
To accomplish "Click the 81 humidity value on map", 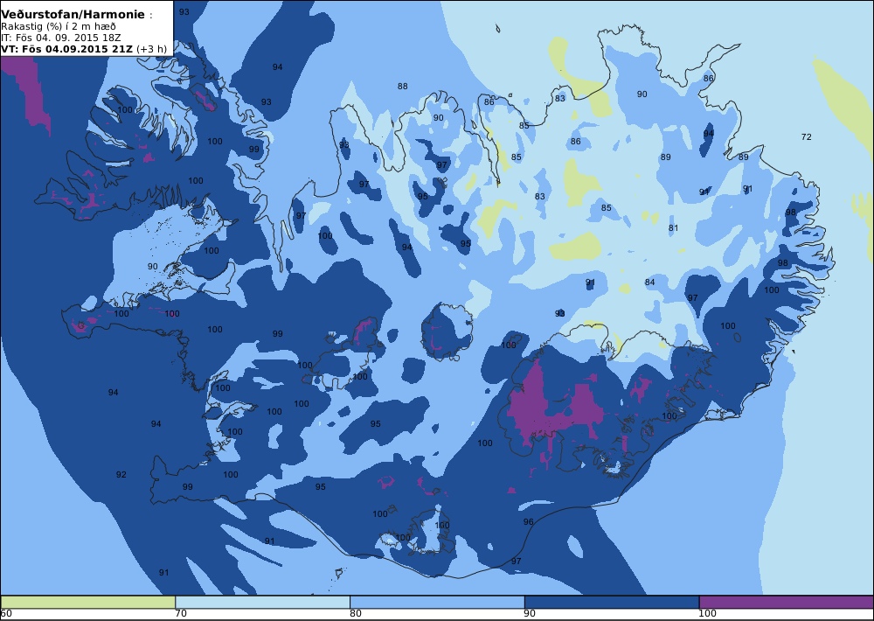I will (x=673, y=227).
